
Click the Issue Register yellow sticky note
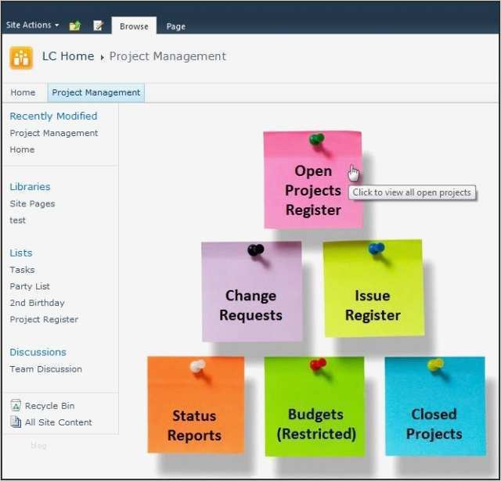click(373, 304)
